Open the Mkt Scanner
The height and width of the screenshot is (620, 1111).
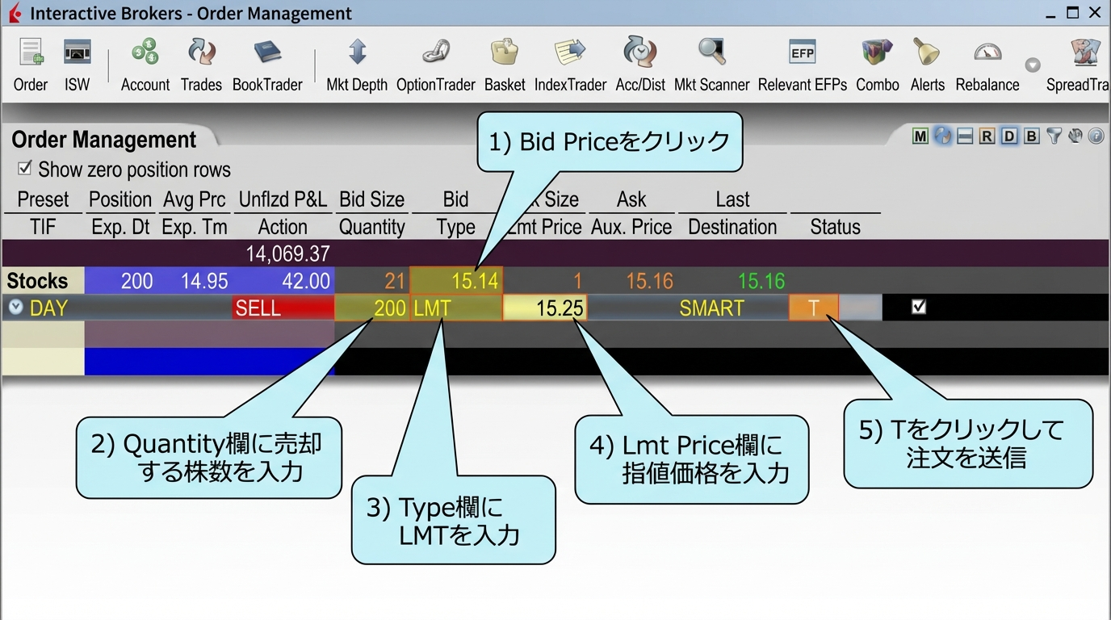(711, 65)
